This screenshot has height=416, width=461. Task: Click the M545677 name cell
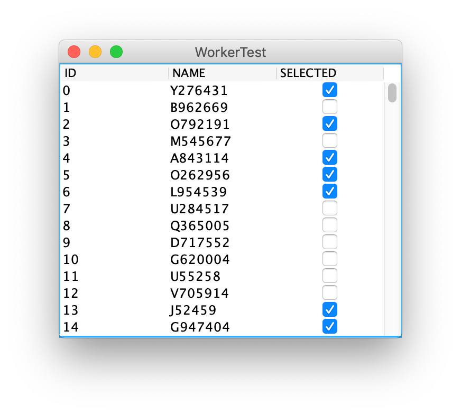[223, 141]
